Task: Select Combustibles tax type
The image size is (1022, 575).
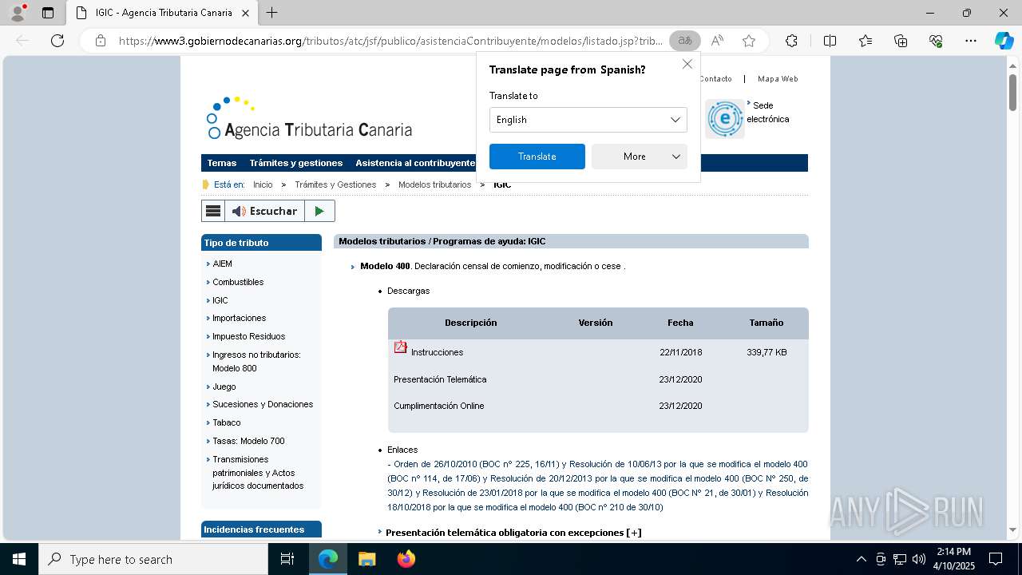Action: pyautogui.click(x=238, y=282)
